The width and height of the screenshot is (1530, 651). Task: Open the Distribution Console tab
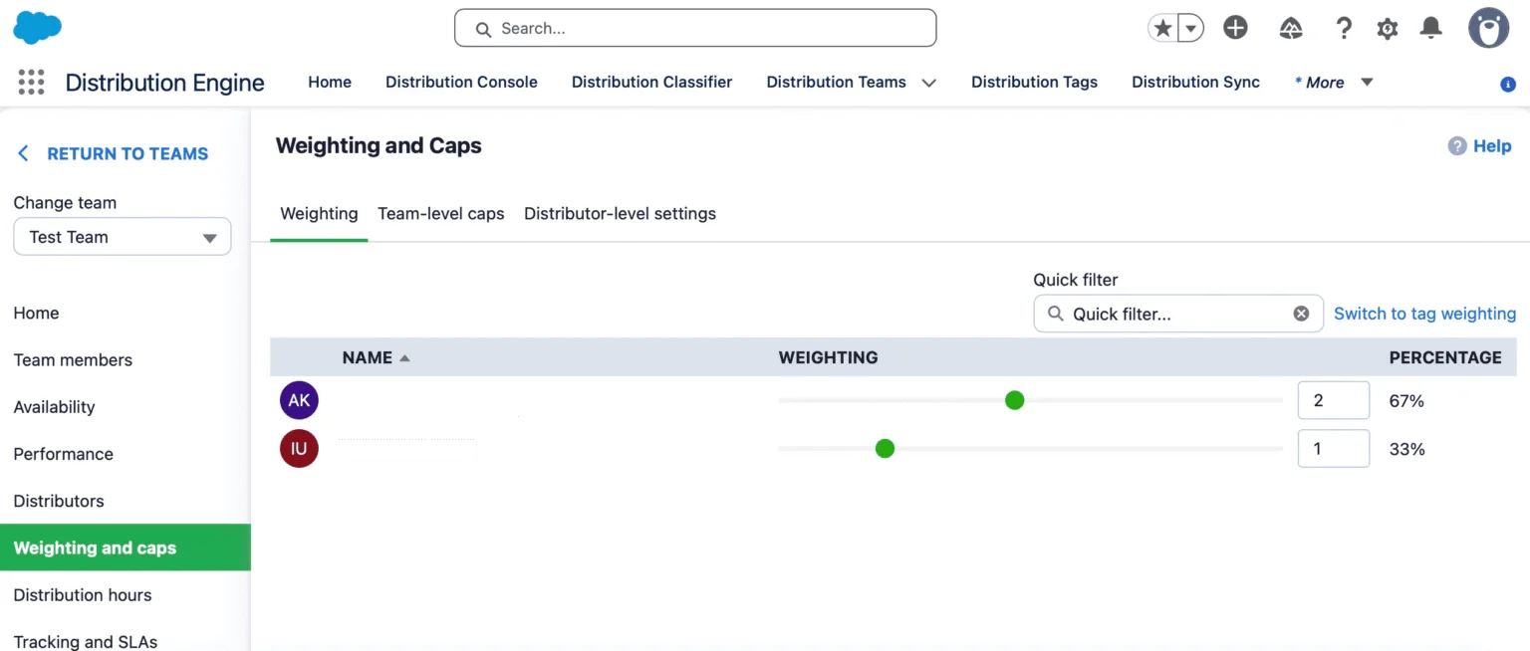pos(461,83)
